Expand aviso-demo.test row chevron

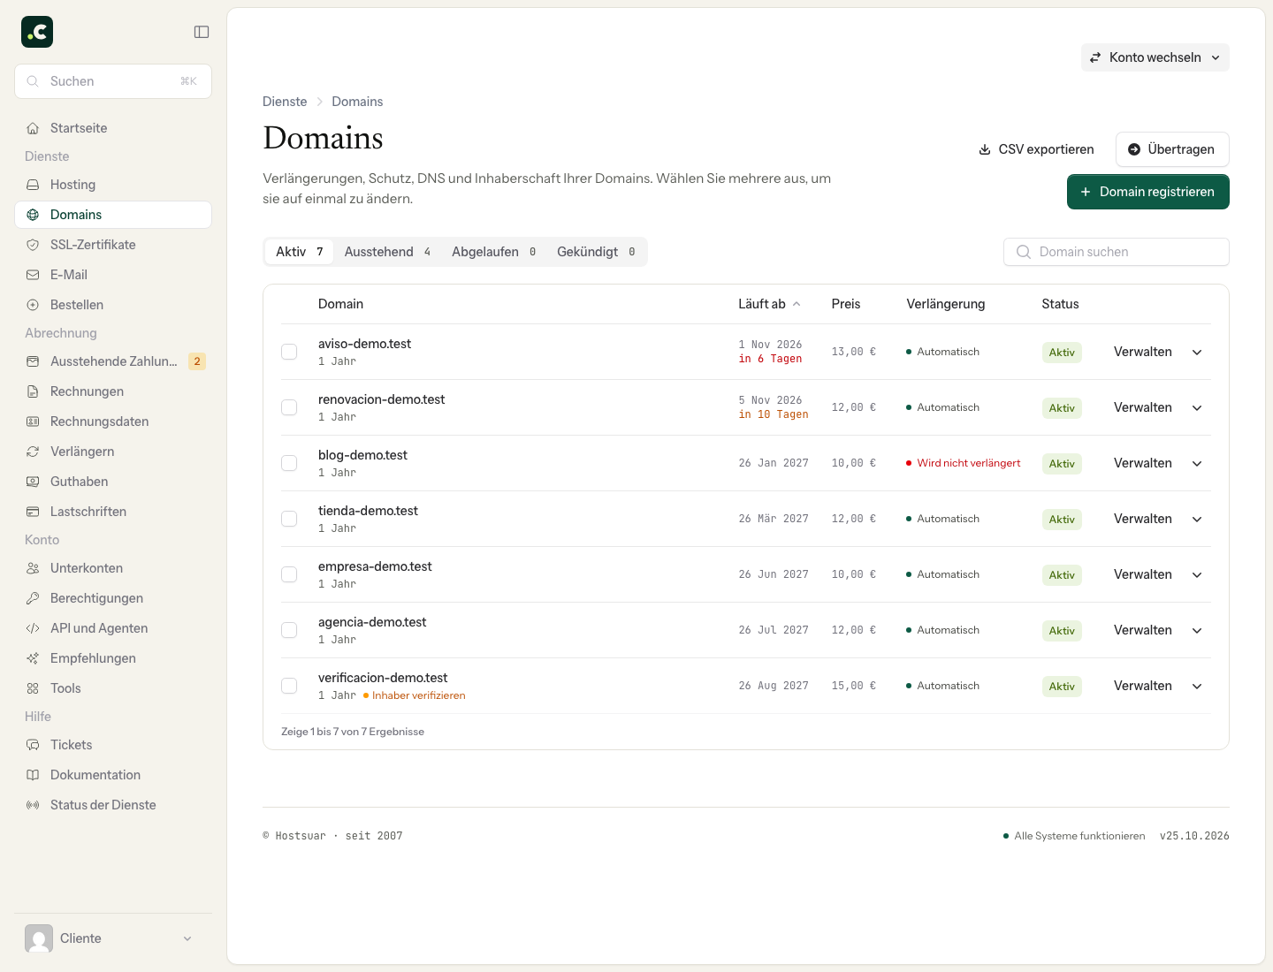point(1197,352)
